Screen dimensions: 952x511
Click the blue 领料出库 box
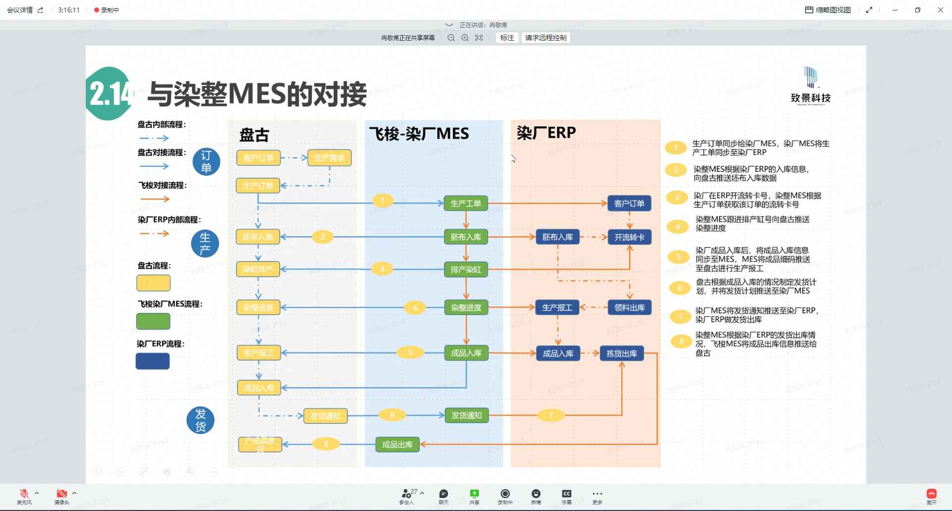click(630, 307)
